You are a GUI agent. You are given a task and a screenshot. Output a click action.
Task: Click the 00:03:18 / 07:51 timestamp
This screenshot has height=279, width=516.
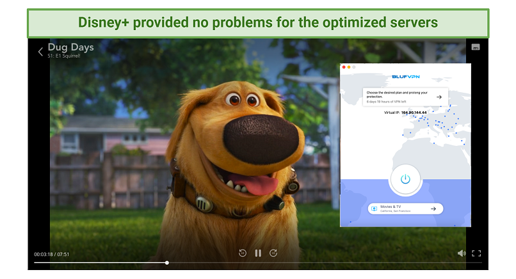pos(52,254)
